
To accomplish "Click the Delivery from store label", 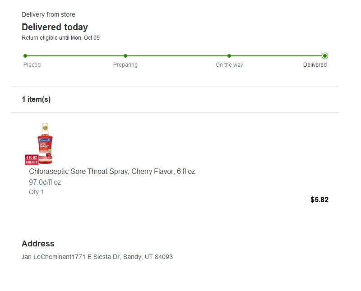I will point(48,15).
